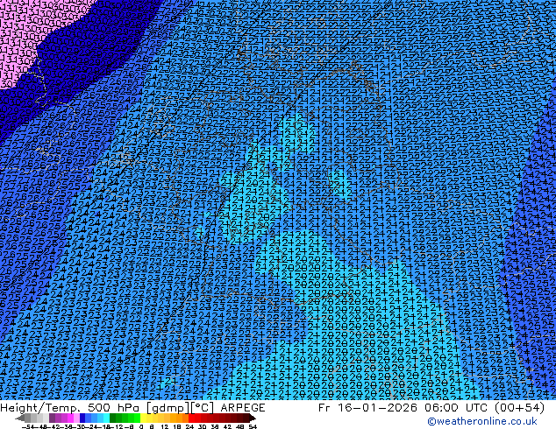Click the 'Fr 16-01-2026 06:00 UTC' date text
556x429 pixels.
(x=404, y=408)
